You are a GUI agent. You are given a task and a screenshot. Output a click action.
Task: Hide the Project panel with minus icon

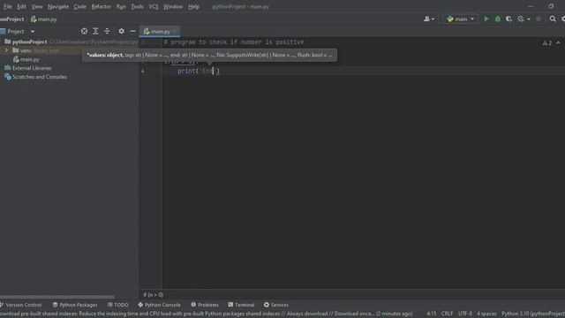[x=132, y=32]
